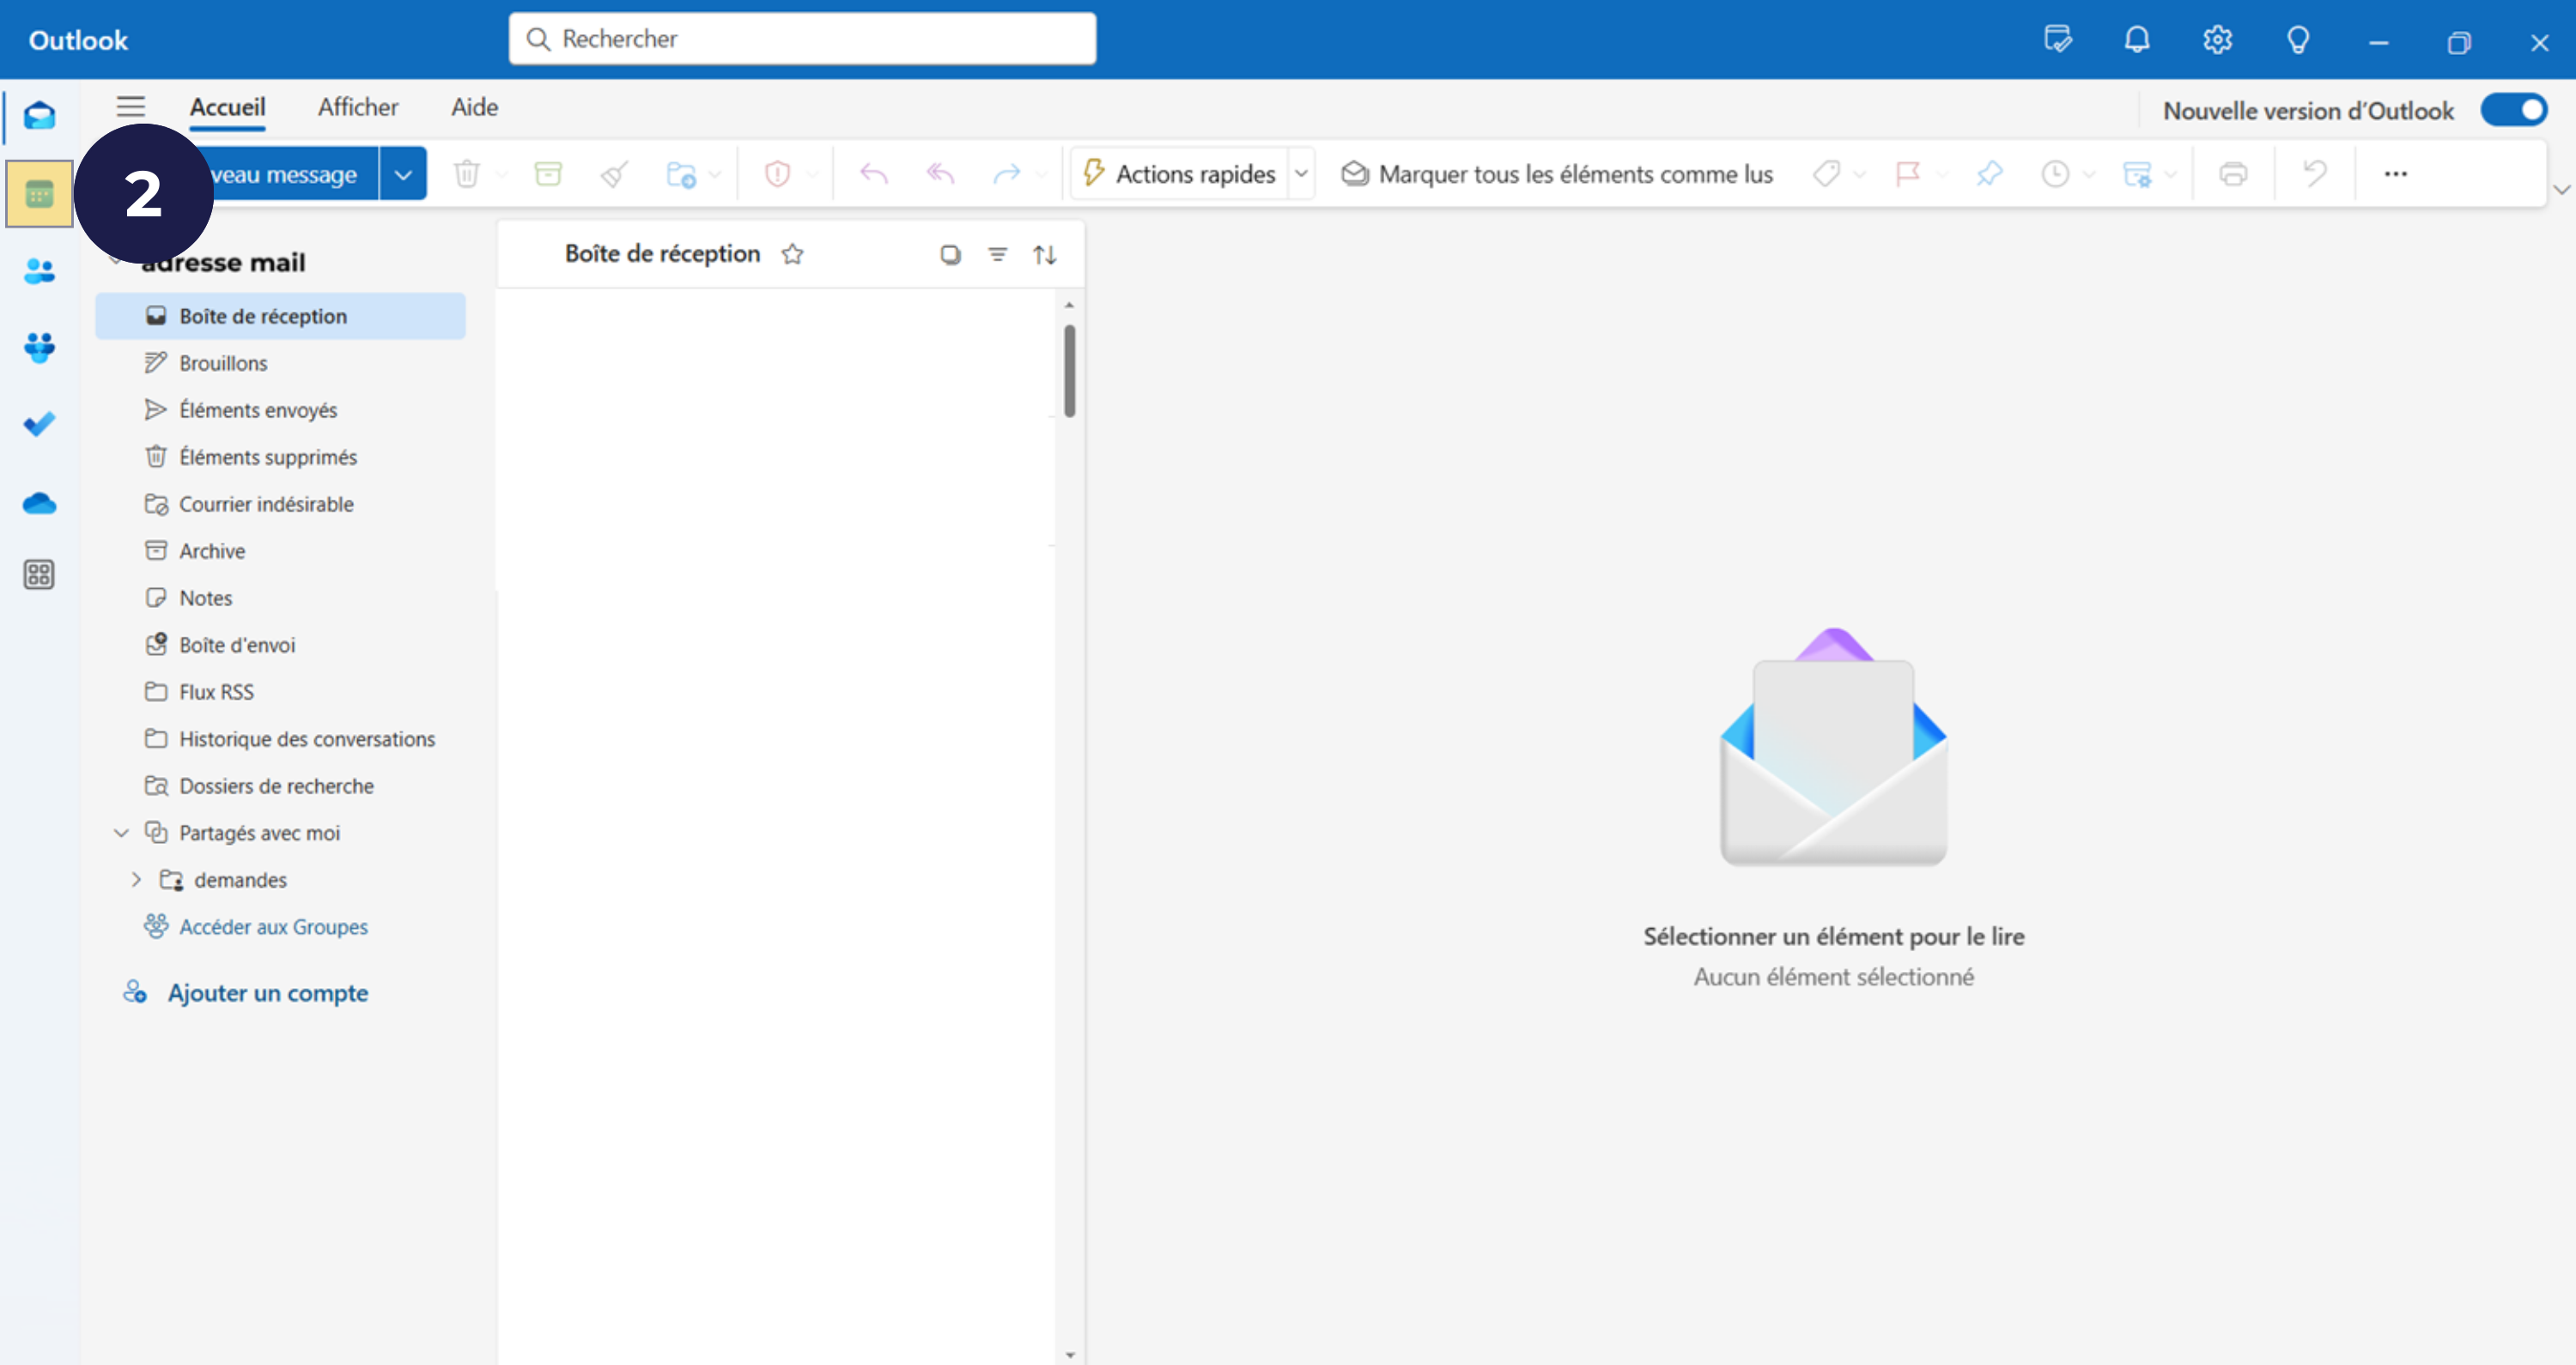Click the Ajouter un compte link
This screenshot has height=1365, width=2576.
tap(267, 993)
